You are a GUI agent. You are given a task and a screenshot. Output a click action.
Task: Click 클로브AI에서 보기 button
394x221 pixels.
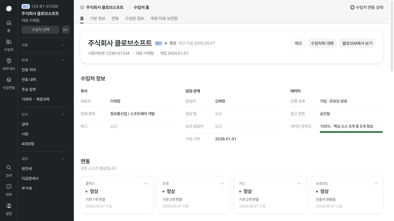[357, 43]
